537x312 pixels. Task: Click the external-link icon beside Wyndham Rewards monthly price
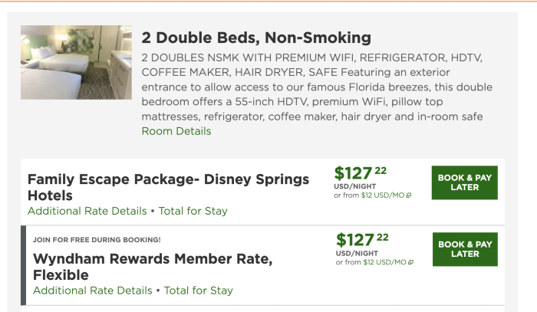pos(410,263)
